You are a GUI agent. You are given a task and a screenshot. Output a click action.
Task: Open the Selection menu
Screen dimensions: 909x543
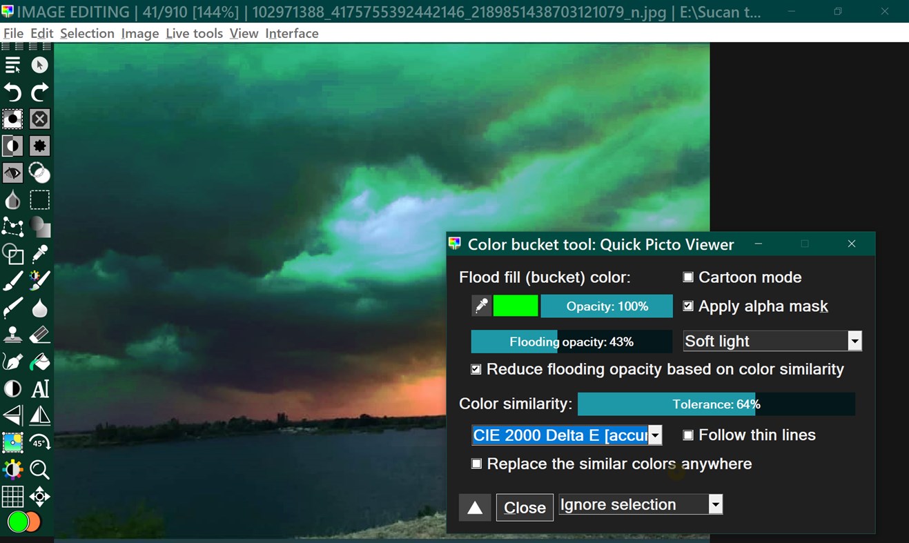pos(87,33)
